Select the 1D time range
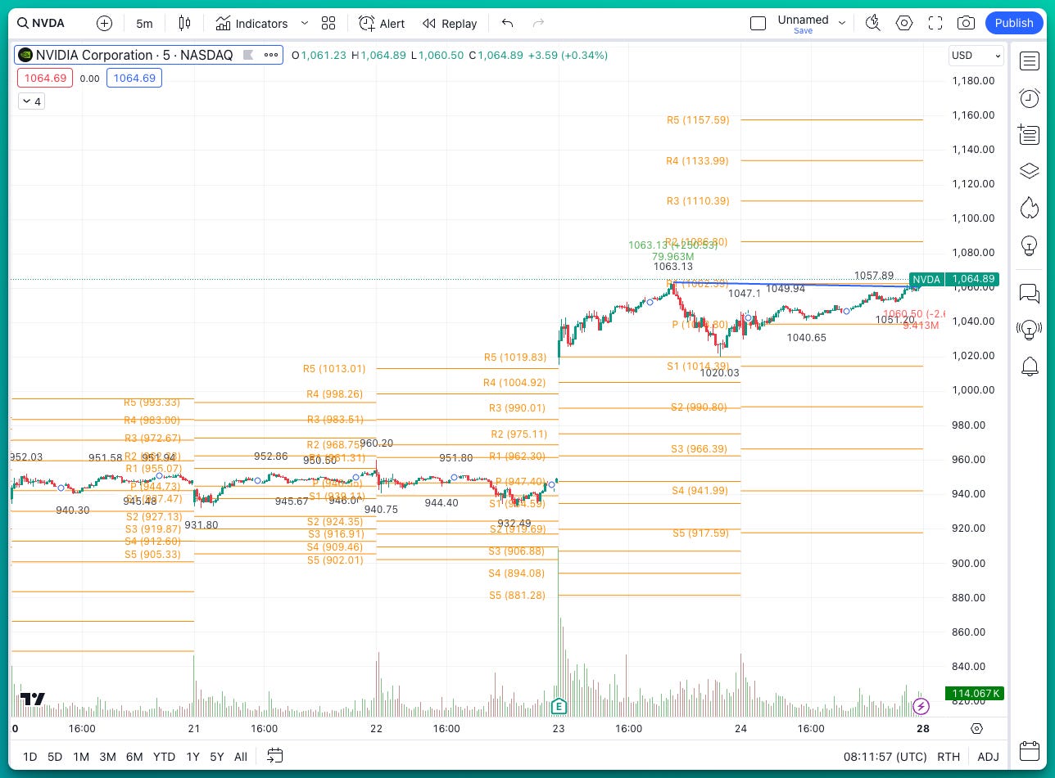Viewport: 1055px width, 778px height. point(29,757)
